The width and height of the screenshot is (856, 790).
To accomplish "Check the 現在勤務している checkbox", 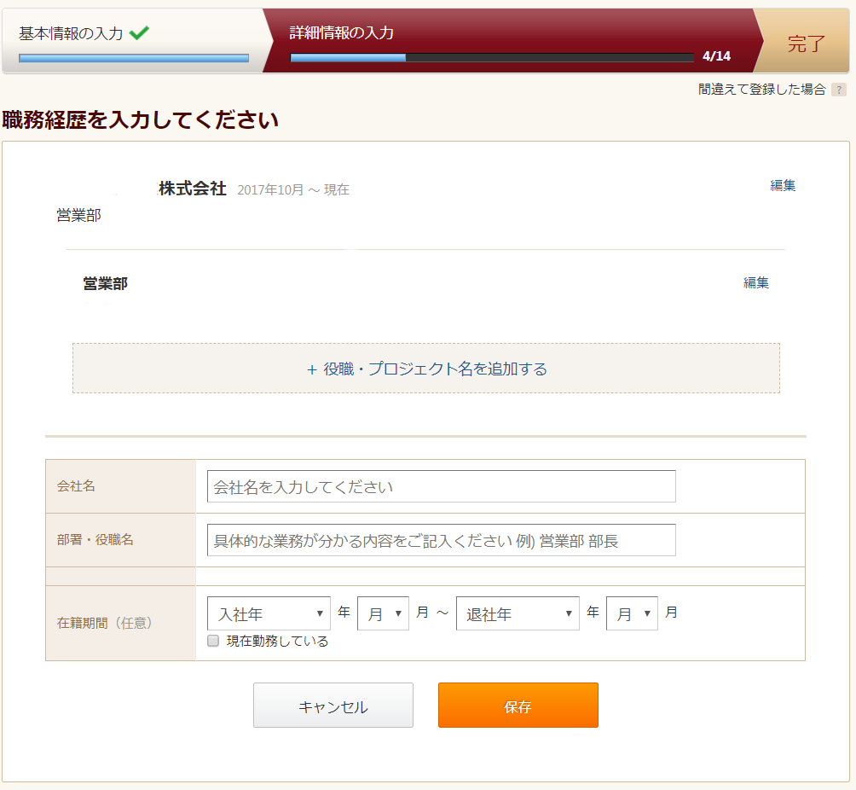I will [213, 641].
